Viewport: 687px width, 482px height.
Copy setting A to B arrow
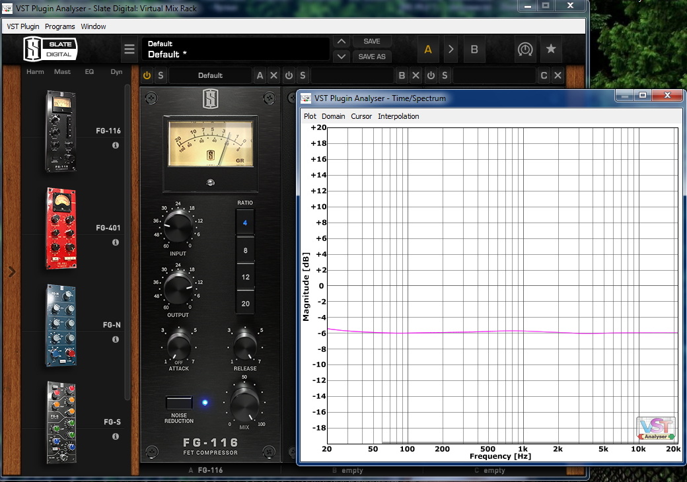tap(451, 50)
